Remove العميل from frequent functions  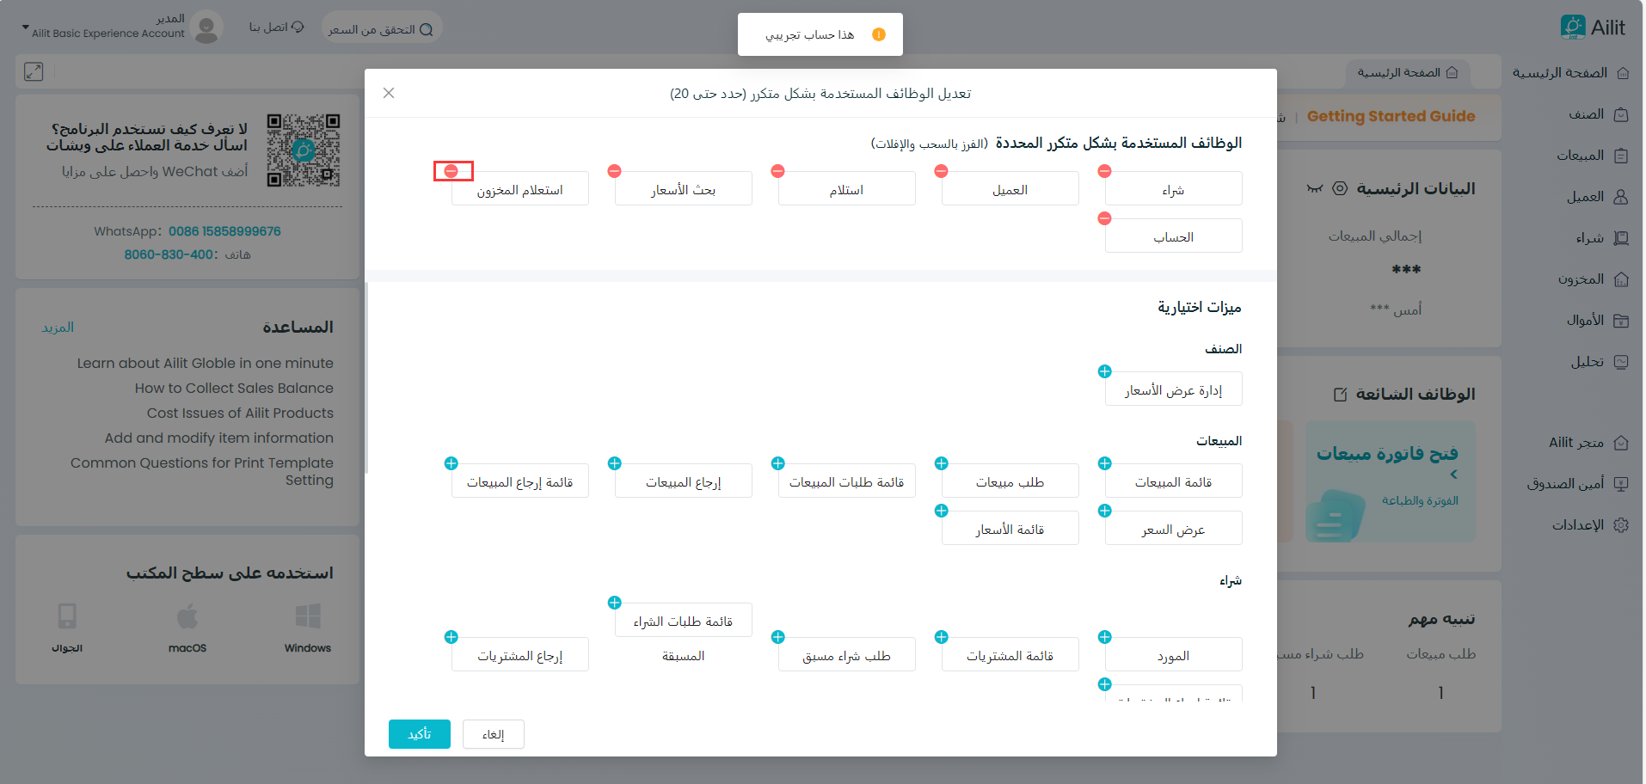[941, 171]
